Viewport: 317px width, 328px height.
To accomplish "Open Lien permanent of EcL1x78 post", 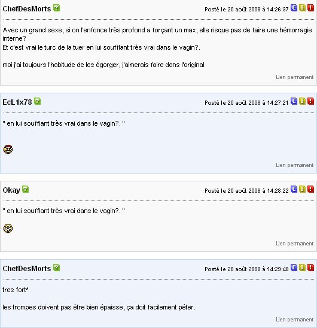I will [294, 165].
